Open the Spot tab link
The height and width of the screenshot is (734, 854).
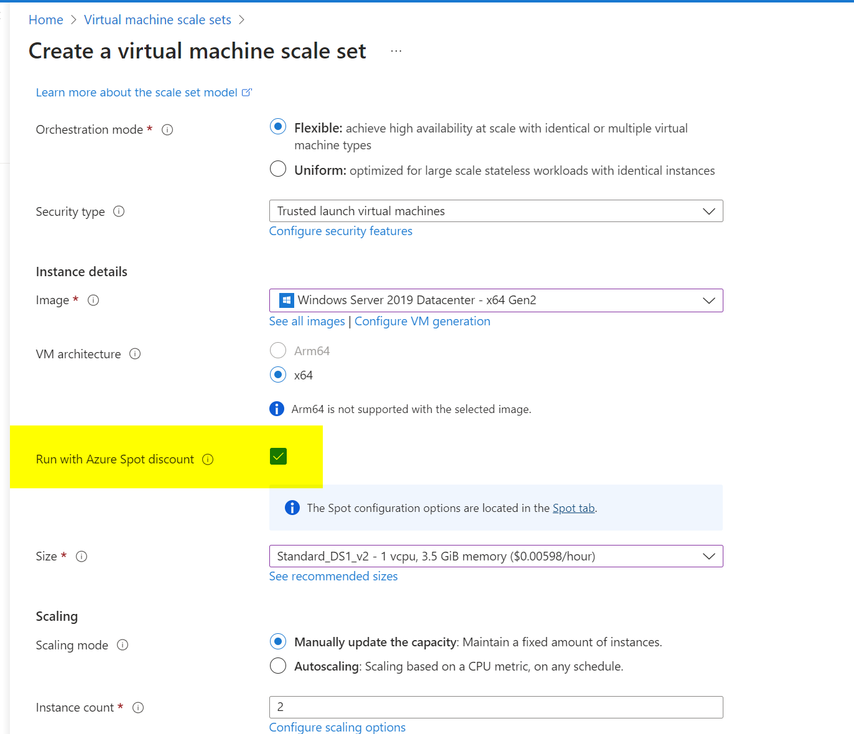573,508
